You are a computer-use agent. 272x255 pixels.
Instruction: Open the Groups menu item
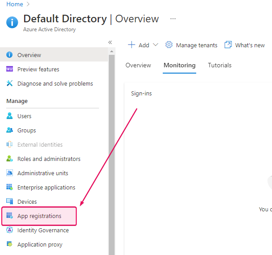(27, 131)
